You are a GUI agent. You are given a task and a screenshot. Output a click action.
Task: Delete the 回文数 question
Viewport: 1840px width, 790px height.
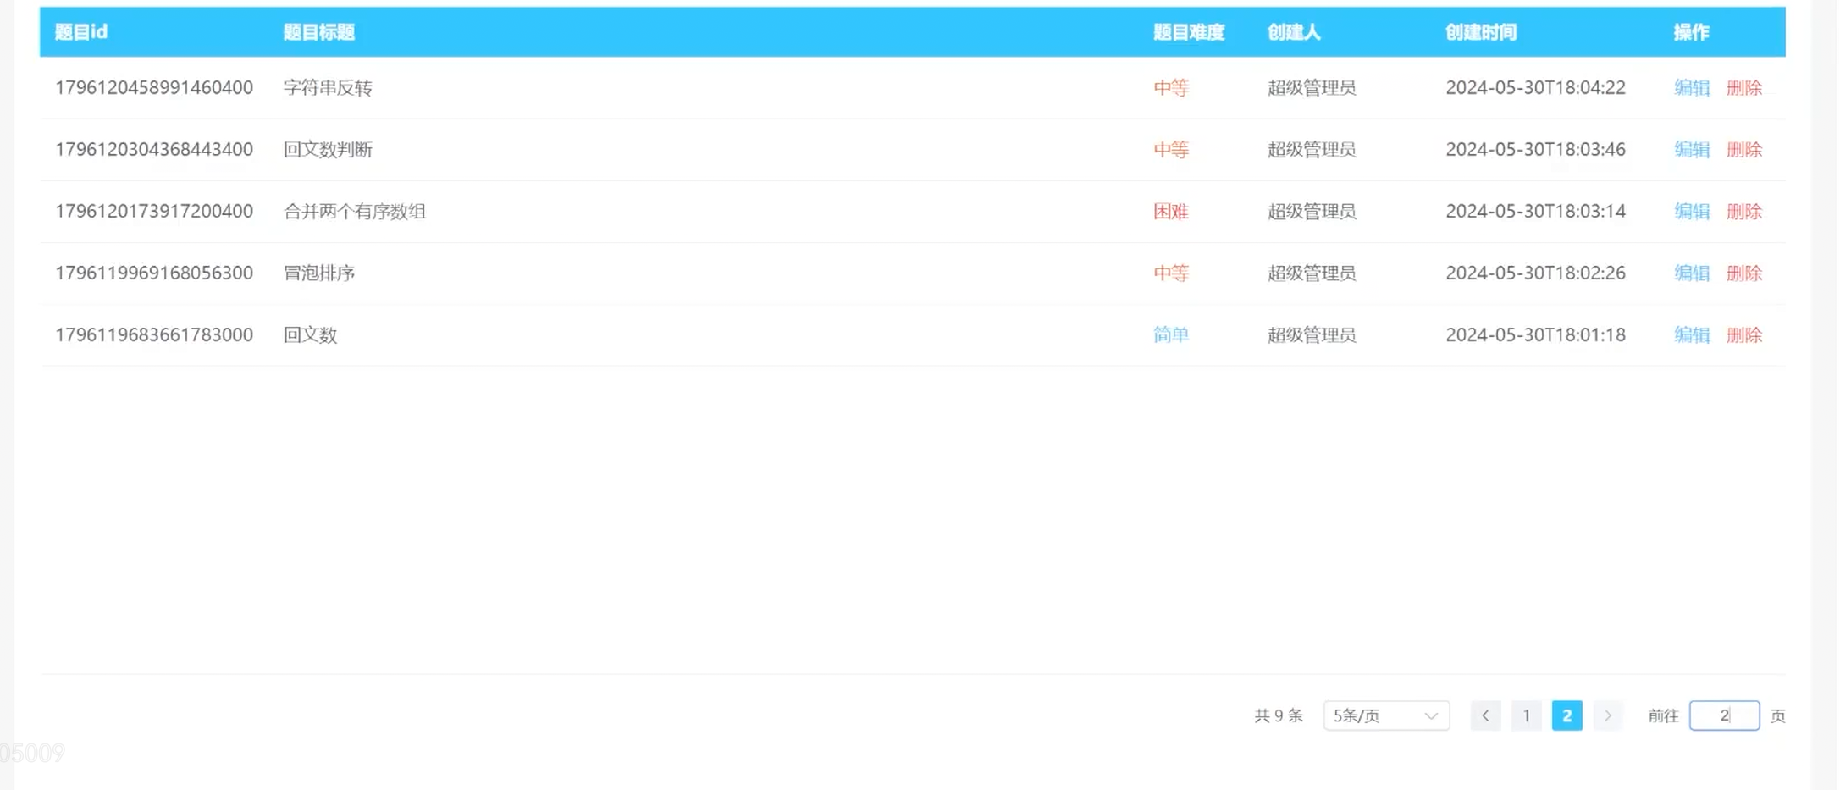coord(1743,334)
